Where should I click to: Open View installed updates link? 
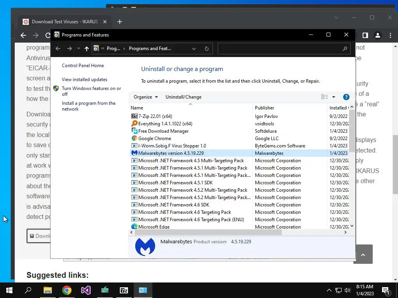84,79
